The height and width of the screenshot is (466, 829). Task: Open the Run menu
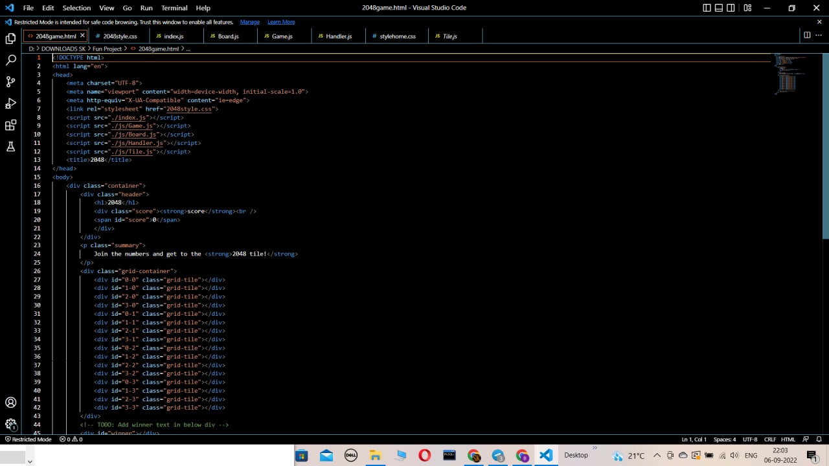146,8
